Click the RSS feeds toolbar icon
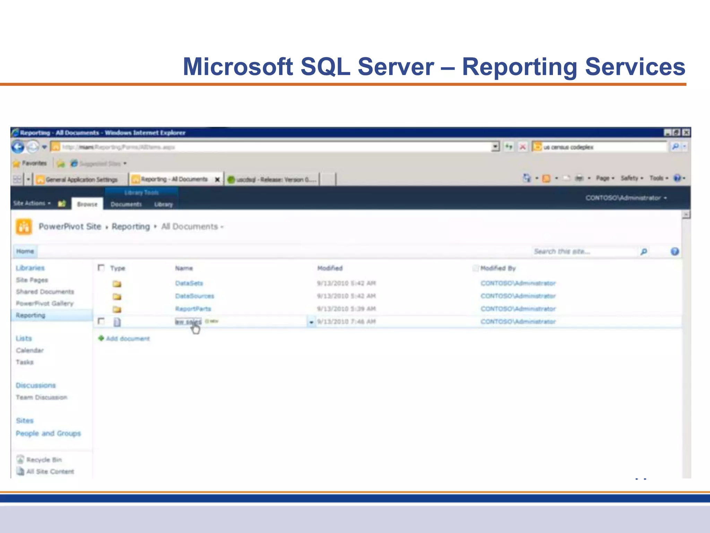The width and height of the screenshot is (710, 533). point(546,178)
